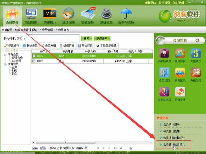This screenshot has height=154, width=206.
Task: Open the 积分变动 icon
Action: tap(180, 94)
